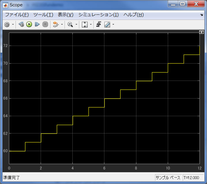This screenshot has height=184, width=207.
Task: Expand the measurements dropdown arrow
Action: click(x=113, y=25)
